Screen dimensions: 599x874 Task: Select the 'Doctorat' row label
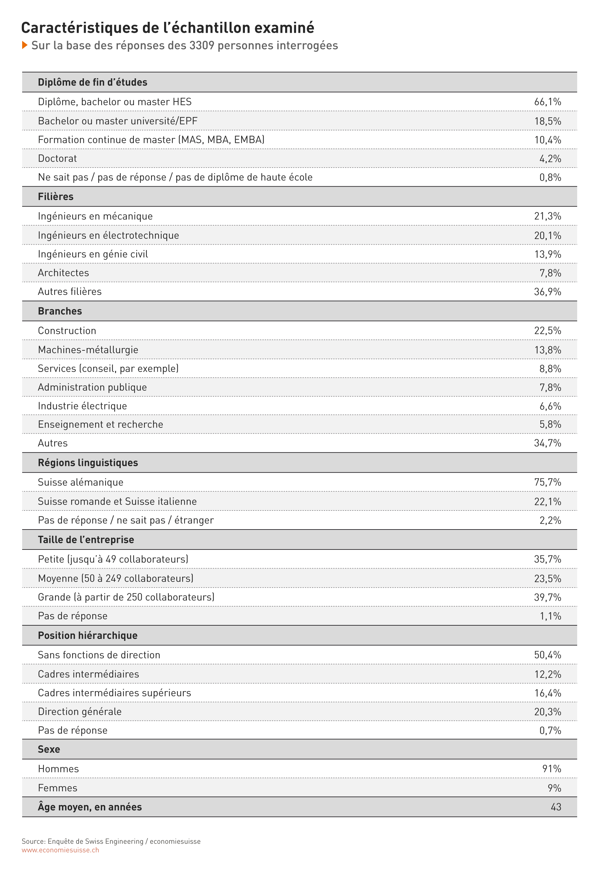pos(57,158)
